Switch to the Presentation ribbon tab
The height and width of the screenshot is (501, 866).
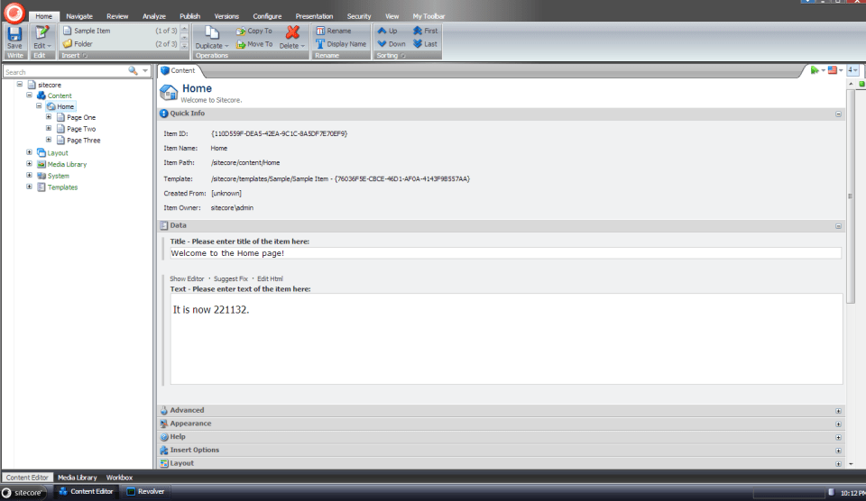tap(315, 16)
